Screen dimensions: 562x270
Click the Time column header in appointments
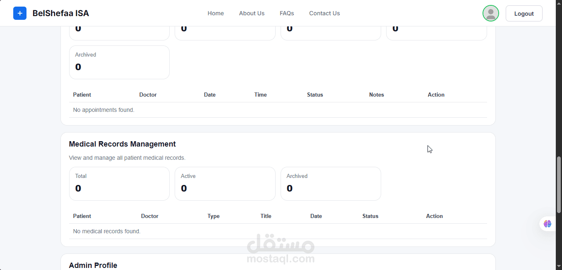260,95
